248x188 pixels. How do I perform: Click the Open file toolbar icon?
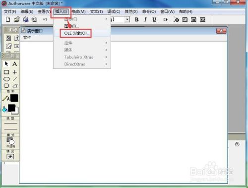tap(17, 19)
